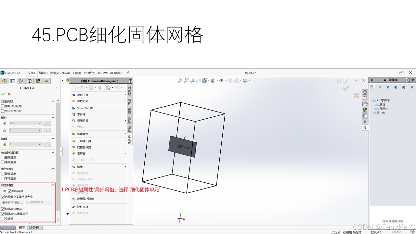Toggle the 常规形状区域 checkbox
Viewport: 416px width, 234px height.
[x=3, y=106]
